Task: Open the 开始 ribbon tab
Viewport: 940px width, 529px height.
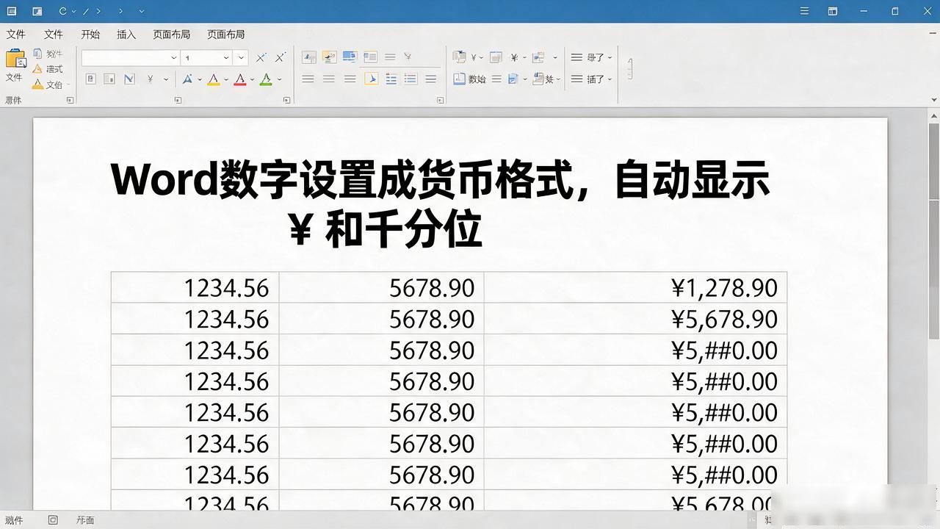Action: (90, 35)
